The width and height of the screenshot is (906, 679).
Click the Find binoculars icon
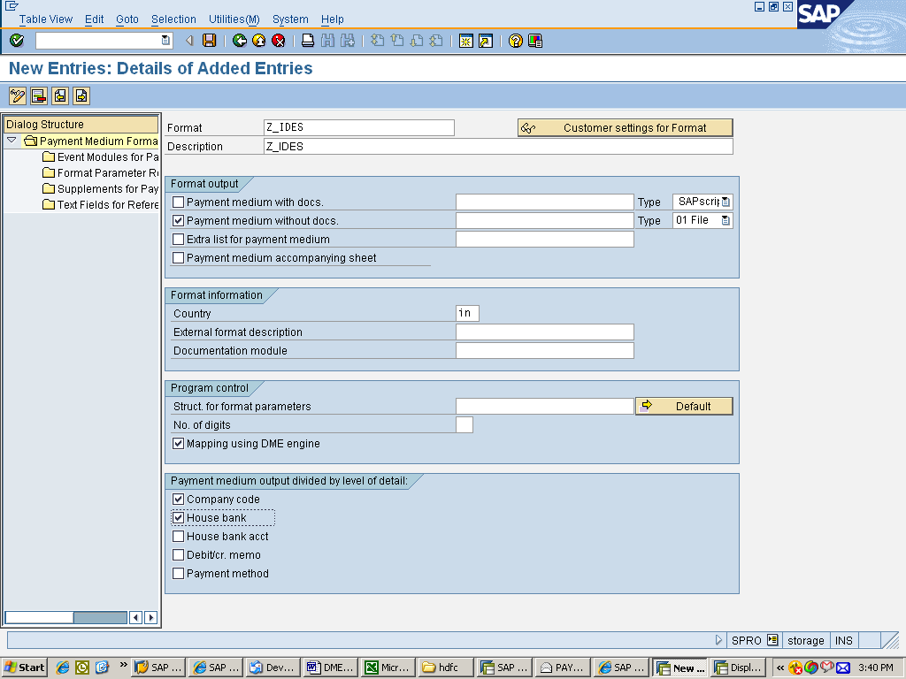327,41
